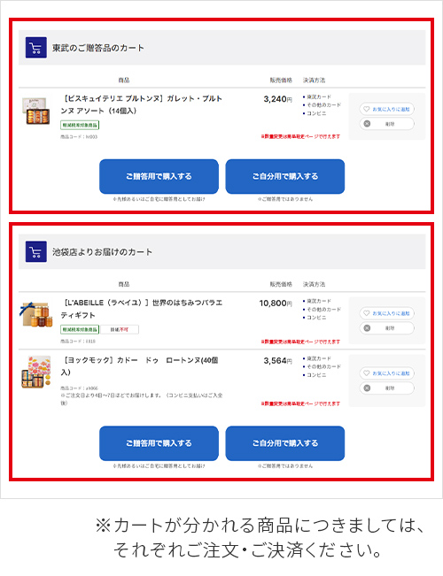Click heart icon for the L'ABEILLE honey gift
Screen dimensions: 443x576
point(367,313)
